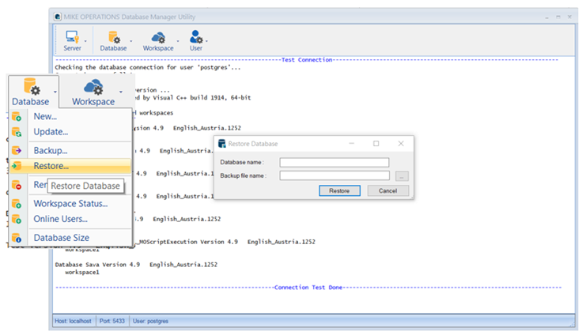Click the Backup file name input field

pos(334,175)
